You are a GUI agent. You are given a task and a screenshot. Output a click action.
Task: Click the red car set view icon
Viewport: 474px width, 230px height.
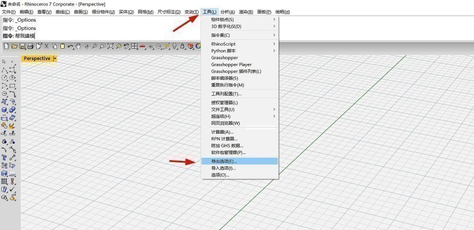coord(142,46)
